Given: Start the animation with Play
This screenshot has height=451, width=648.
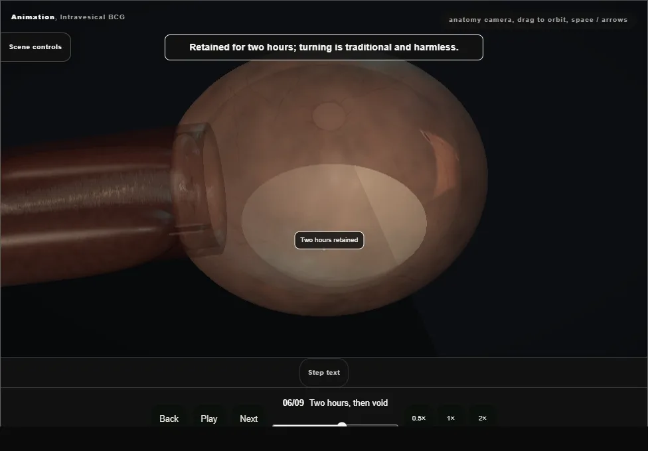Looking at the screenshot, I should click(x=208, y=419).
